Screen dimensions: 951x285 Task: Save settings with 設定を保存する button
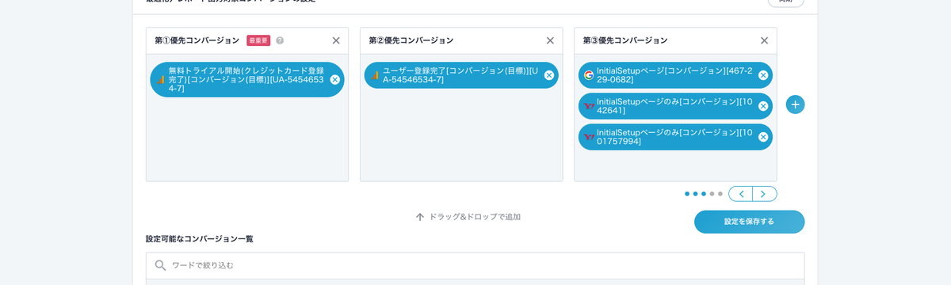click(x=749, y=222)
